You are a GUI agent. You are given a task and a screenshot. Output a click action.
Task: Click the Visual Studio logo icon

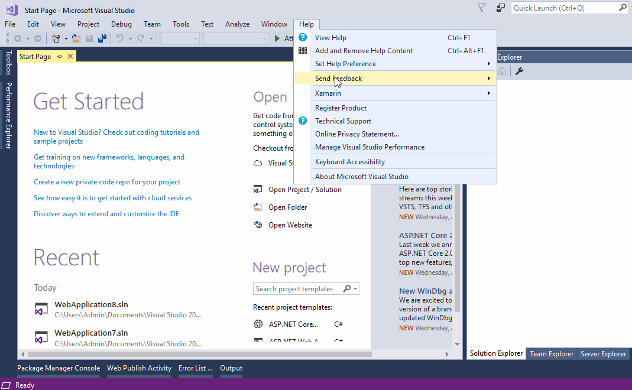12,9
